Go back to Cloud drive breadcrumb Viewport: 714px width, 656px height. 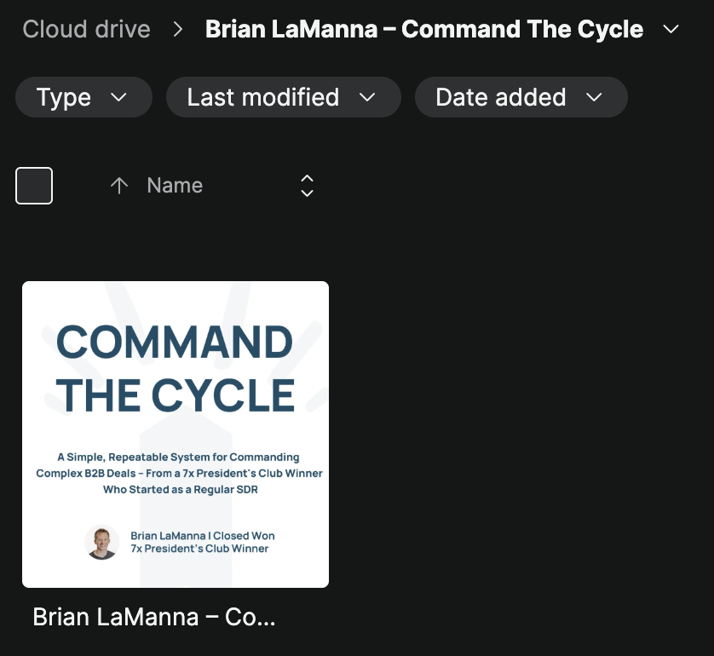click(x=87, y=29)
